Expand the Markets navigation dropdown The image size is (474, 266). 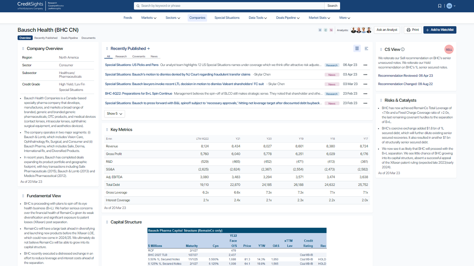pos(148,18)
